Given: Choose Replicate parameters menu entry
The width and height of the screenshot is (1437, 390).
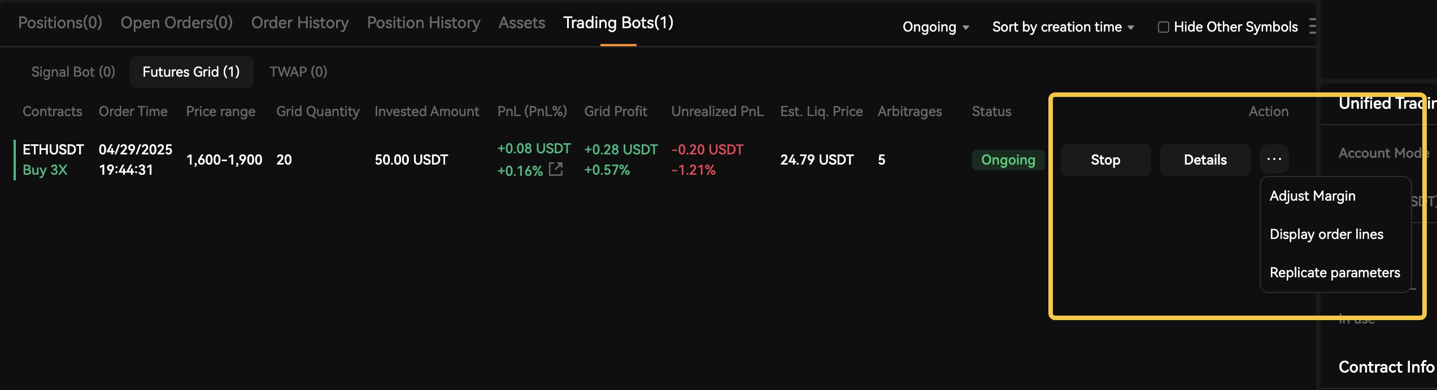Looking at the screenshot, I should [x=1335, y=273].
